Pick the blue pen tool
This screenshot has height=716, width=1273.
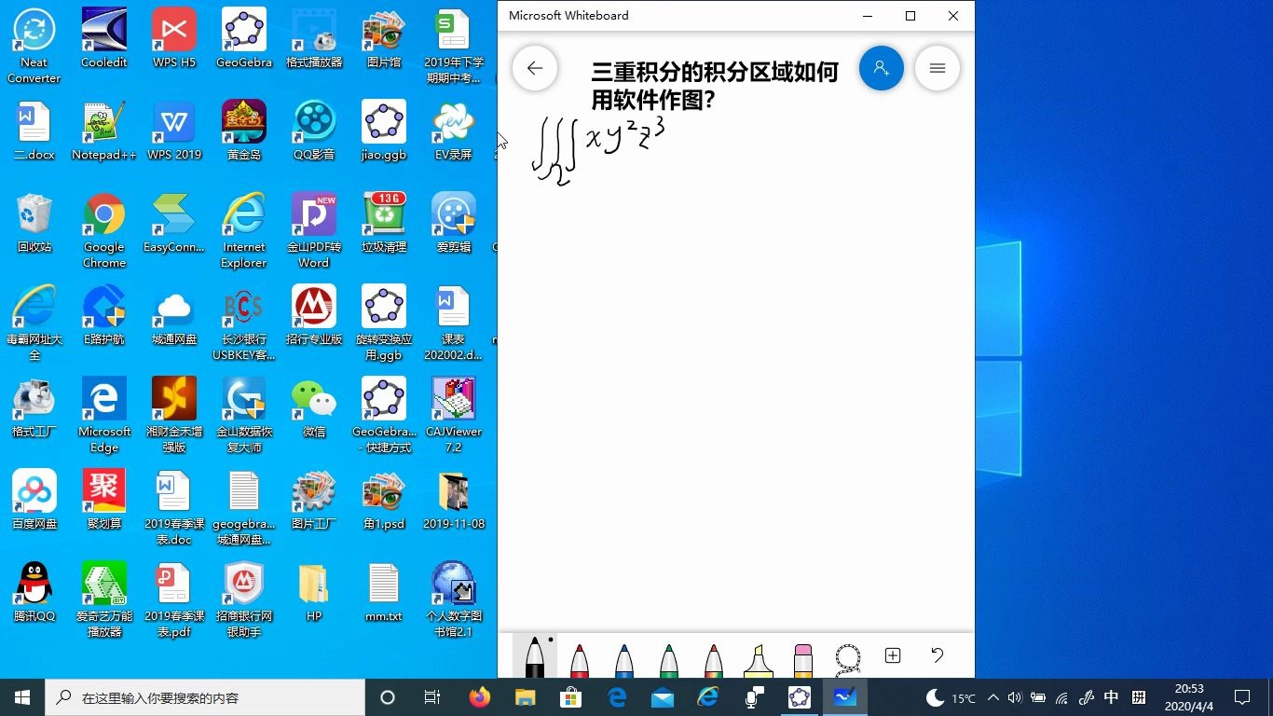(623, 659)
